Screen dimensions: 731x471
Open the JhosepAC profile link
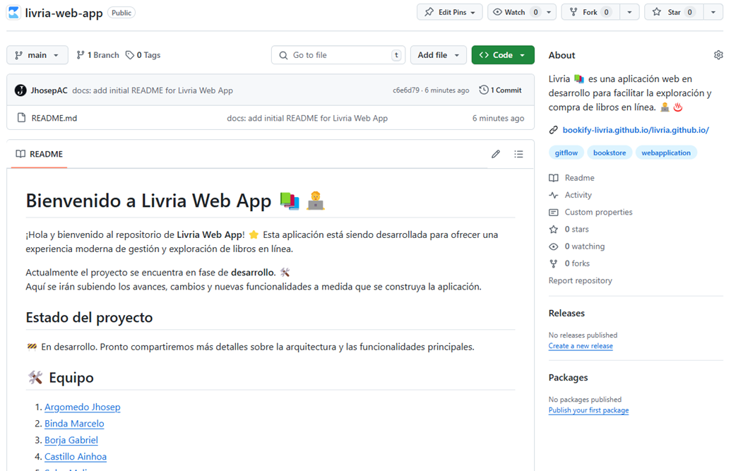[49, 90]
